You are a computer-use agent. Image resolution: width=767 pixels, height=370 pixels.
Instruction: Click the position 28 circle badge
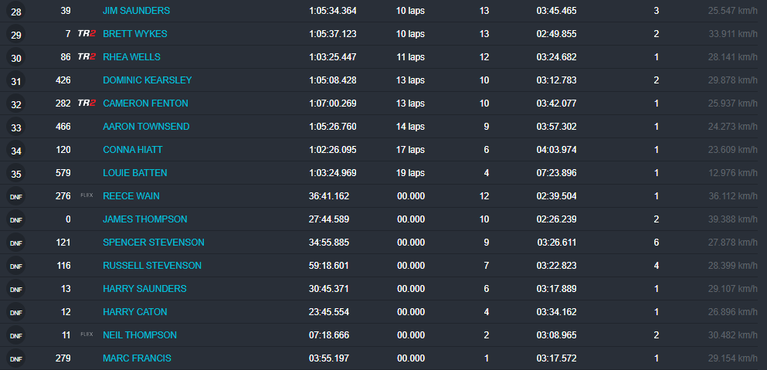point(16,12)
